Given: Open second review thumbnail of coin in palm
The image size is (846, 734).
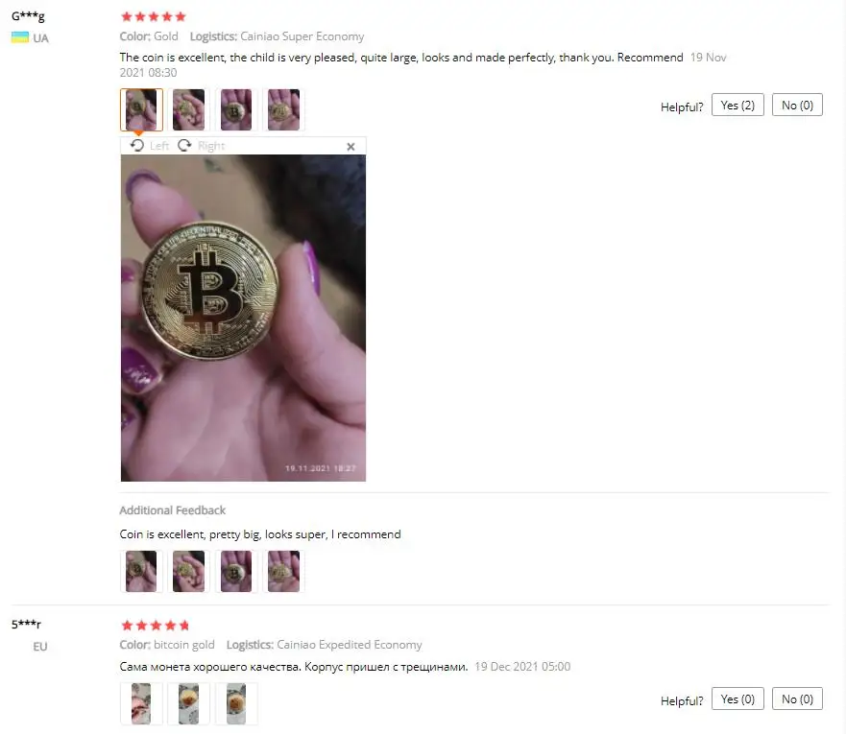Looking at the screenshot, I should [x=189, y=110].
